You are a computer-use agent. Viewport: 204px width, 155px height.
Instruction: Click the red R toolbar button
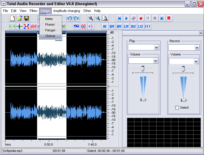coord(169,18)
